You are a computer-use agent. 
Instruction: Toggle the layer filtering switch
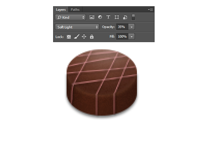[134, 17]
